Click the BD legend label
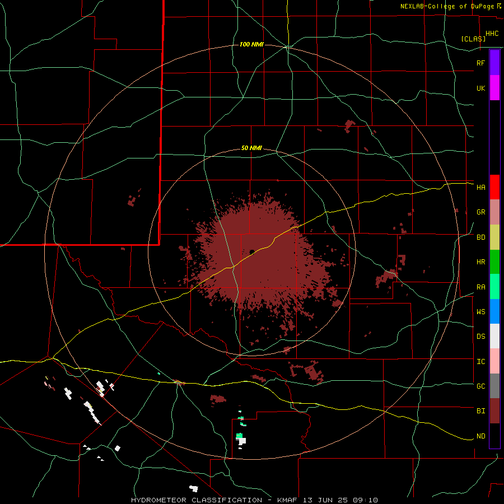 [480, 237]
